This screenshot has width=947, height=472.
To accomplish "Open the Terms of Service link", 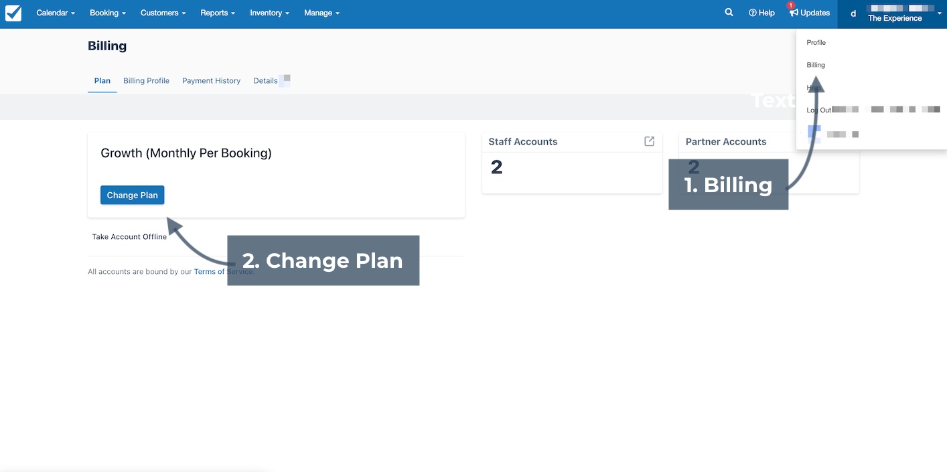I will point(224,272).
